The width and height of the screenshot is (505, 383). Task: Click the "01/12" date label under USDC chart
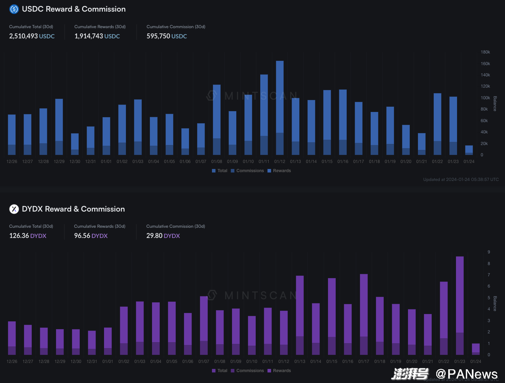pyautogui.click(x=280, y=162)
